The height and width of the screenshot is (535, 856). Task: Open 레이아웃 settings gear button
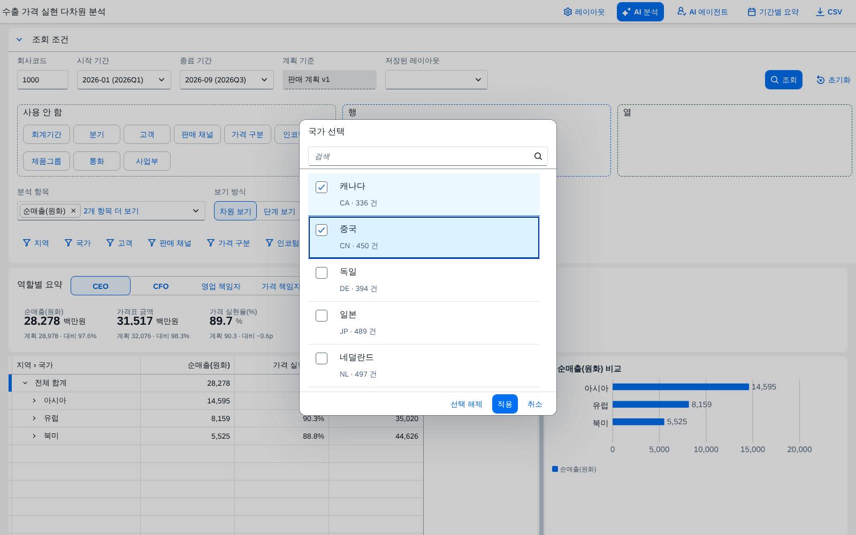(584, 12)
